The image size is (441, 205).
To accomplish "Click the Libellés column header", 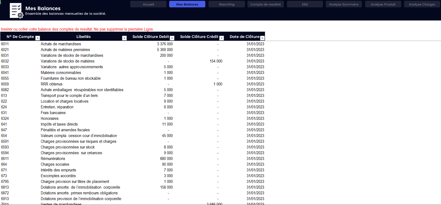I will pos(83,37).
